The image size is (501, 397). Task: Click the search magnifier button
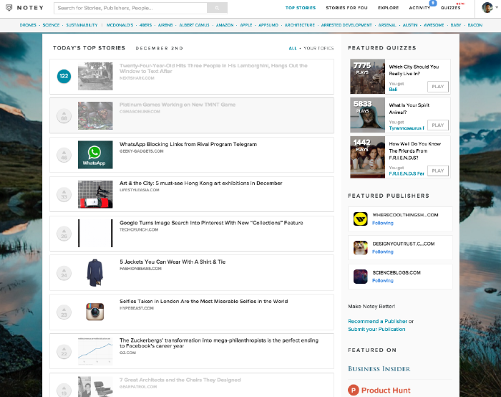tap(217, 8)
